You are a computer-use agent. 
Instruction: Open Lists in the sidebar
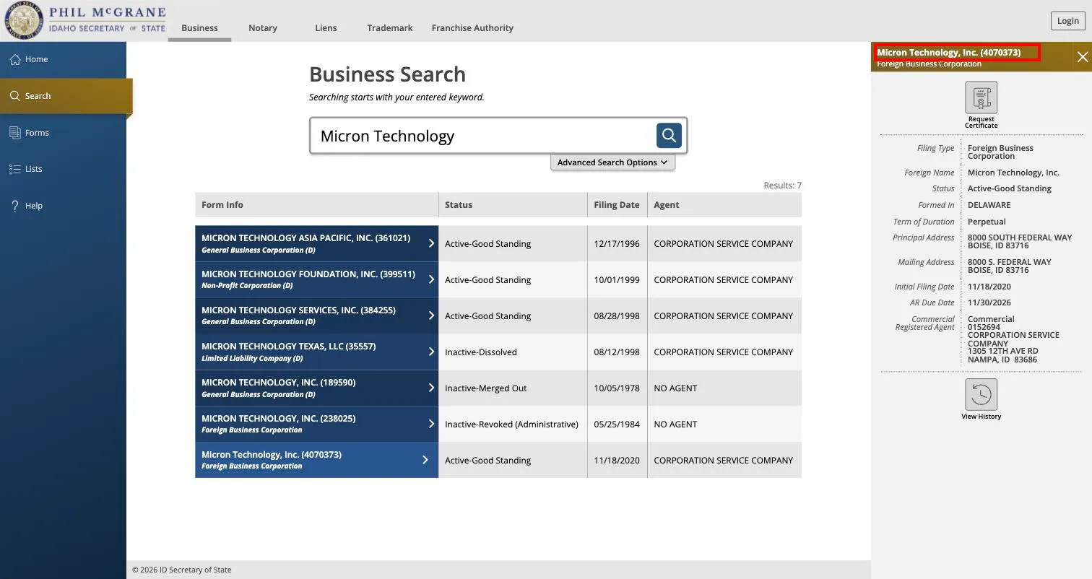point(33,169)
